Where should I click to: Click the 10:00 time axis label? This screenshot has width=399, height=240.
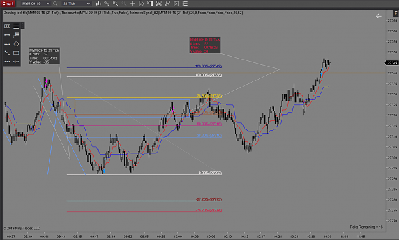point(177,236)
